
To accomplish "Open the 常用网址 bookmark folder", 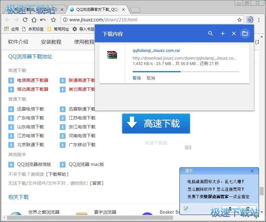I will [58, 29].
